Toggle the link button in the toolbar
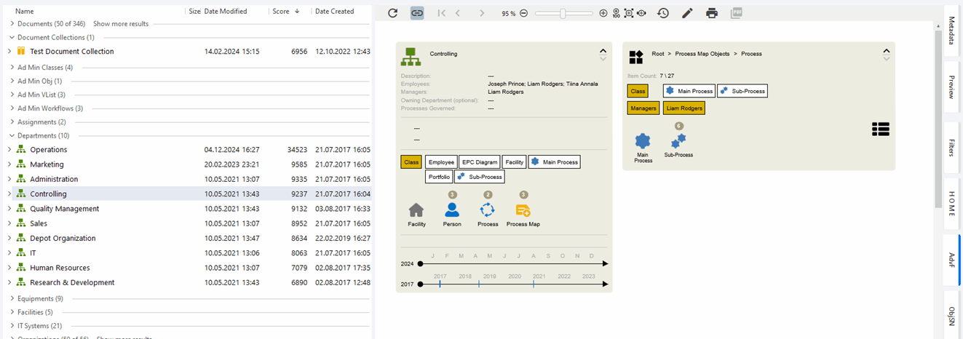The image size is (963, 339). (417, 13)
